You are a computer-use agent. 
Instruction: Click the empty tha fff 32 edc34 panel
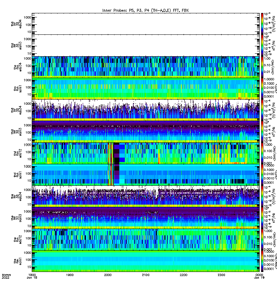[146, 24]
